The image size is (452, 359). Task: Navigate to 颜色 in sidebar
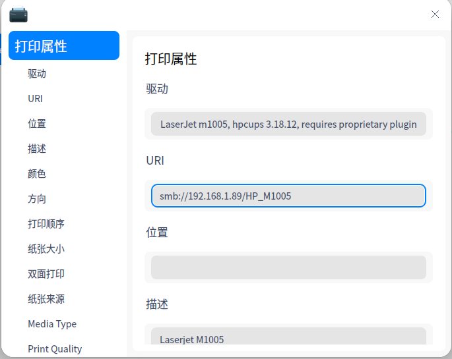click(37, 174)
